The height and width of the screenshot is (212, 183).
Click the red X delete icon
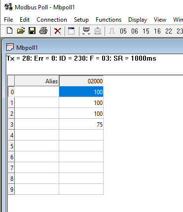click(58, 31)
